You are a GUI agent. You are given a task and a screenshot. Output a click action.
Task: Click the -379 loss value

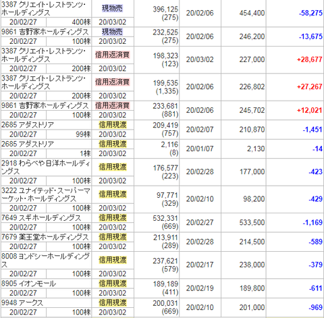[x=315, y=265]
